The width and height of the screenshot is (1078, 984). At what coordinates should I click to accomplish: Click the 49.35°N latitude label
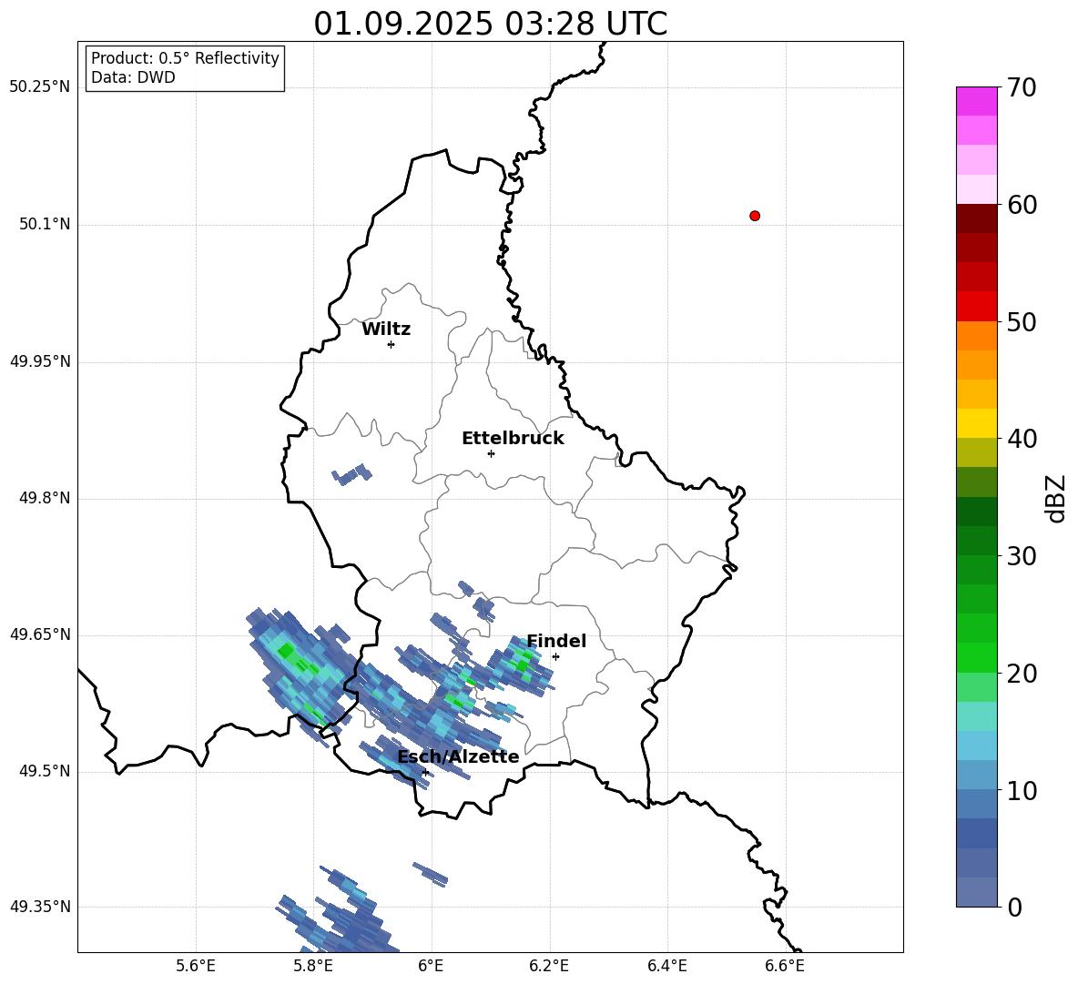point(40,907)
